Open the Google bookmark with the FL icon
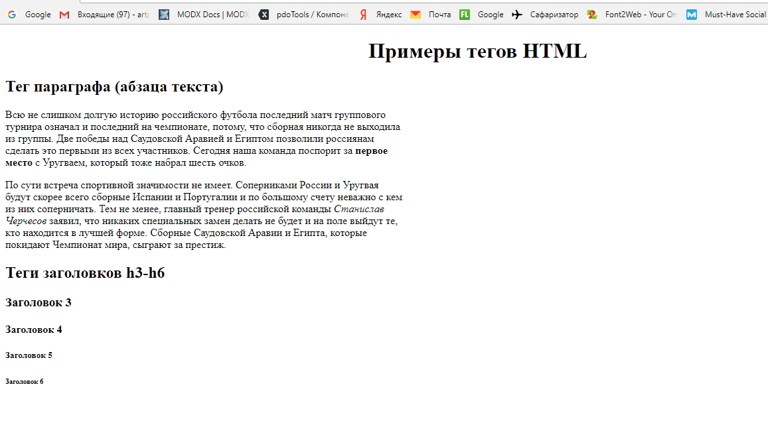768x421 pixels. tap(481, 15)
